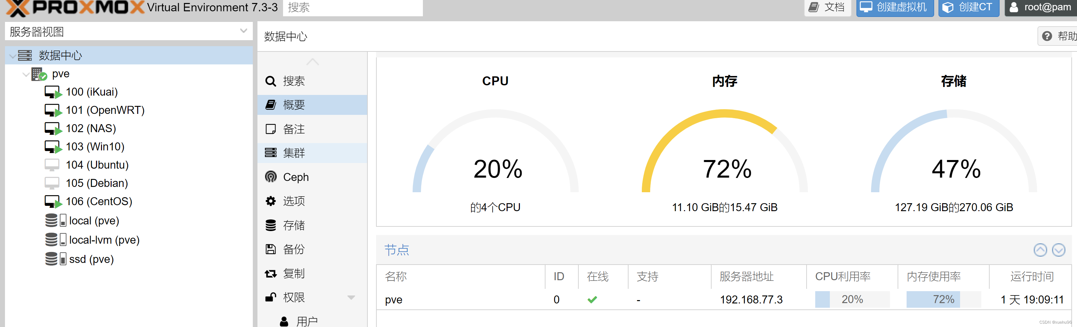
Task: Click the 备份 floppy disk icon
Action: pos(270,249)
